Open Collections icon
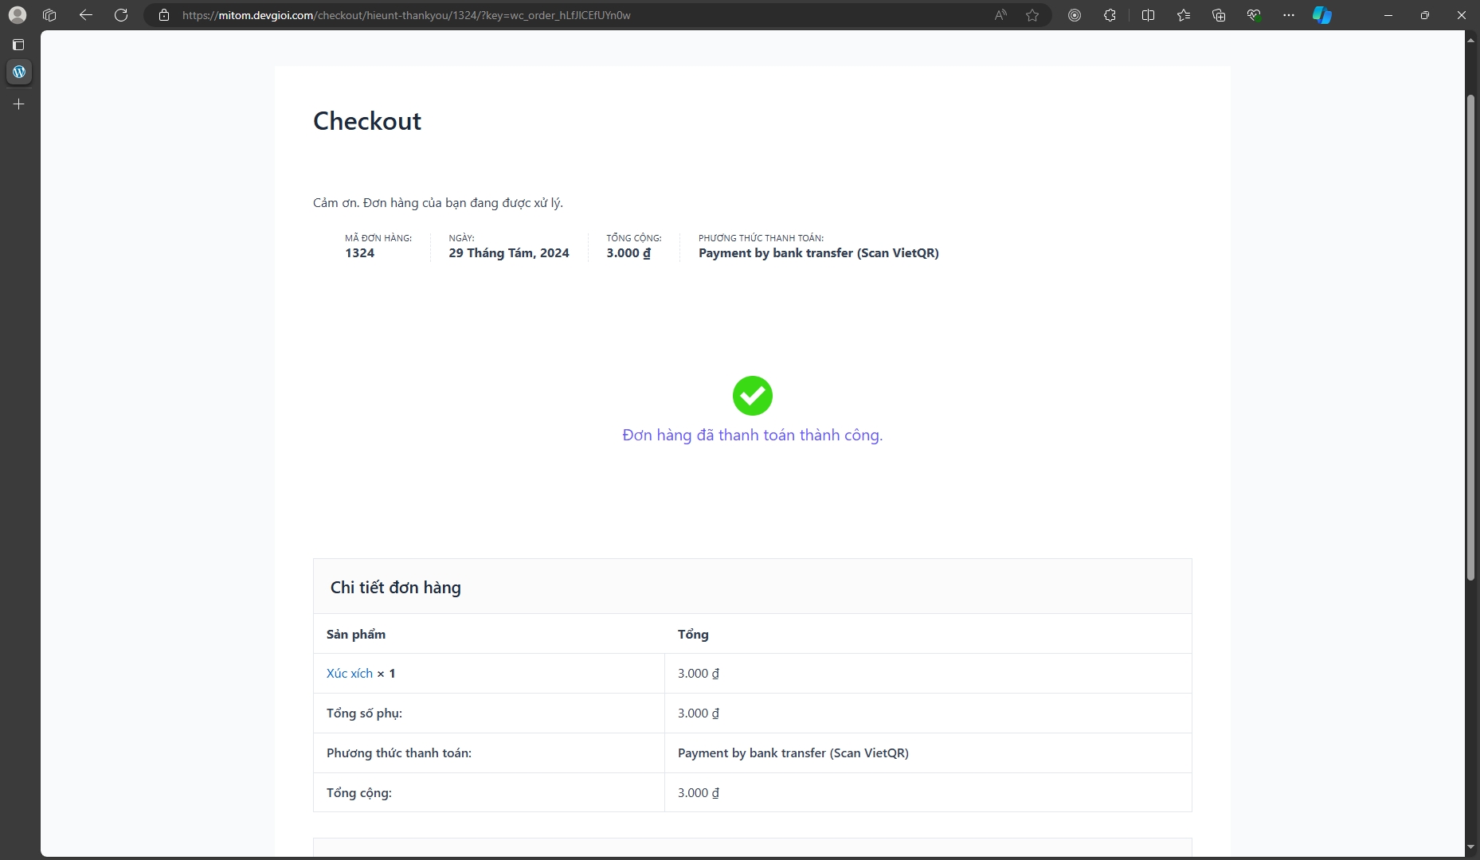 [x=1219, y=15]
